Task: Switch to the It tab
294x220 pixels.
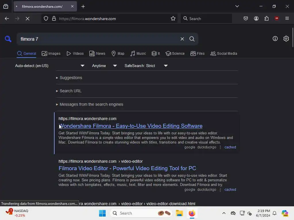Action: coord(156,54)
